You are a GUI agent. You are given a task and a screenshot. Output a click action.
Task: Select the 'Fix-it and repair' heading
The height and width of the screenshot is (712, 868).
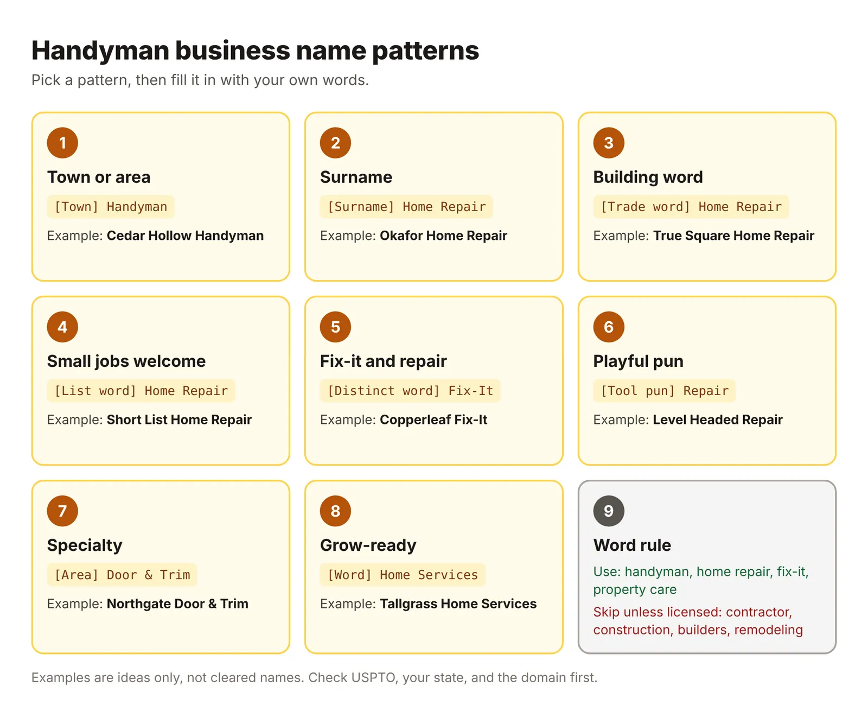[384, 361]
